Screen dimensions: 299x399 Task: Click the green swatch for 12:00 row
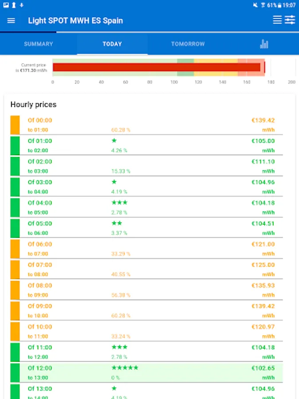click(x=15, y=373)
